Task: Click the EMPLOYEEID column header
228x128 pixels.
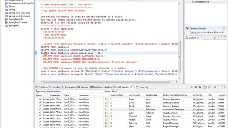Action: click(116, 95)
